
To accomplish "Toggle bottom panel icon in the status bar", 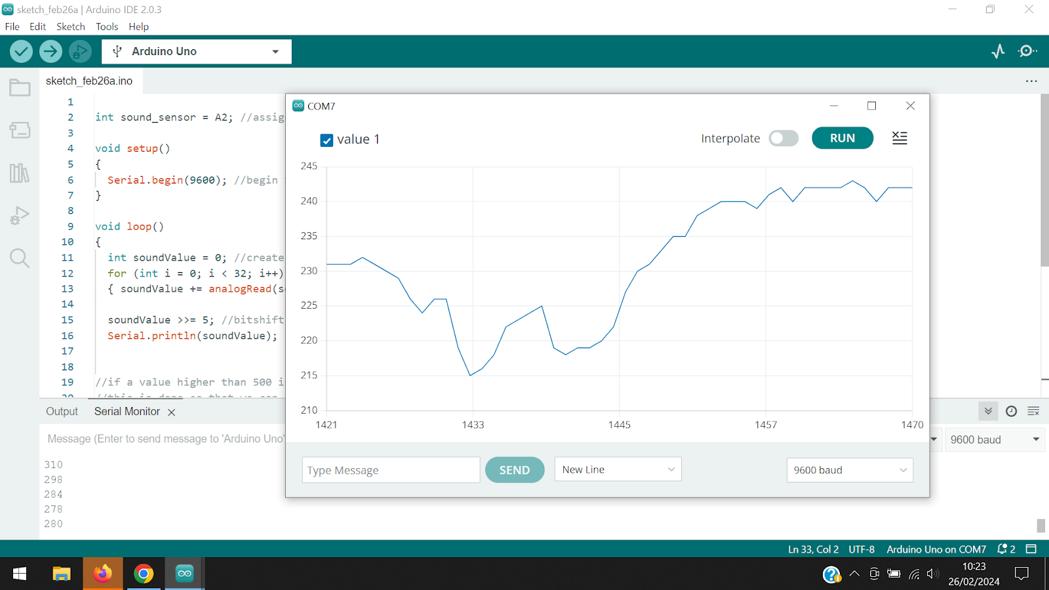I will coord(1031,549).
